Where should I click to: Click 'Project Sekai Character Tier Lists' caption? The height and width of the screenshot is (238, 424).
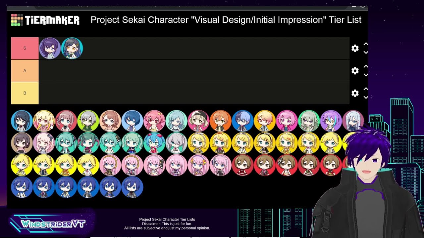(167, 219)
